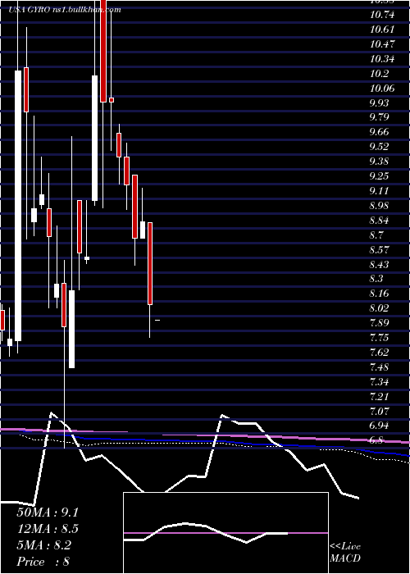
Task: Click the 10.2 price axis label
Action: (379, 74)
